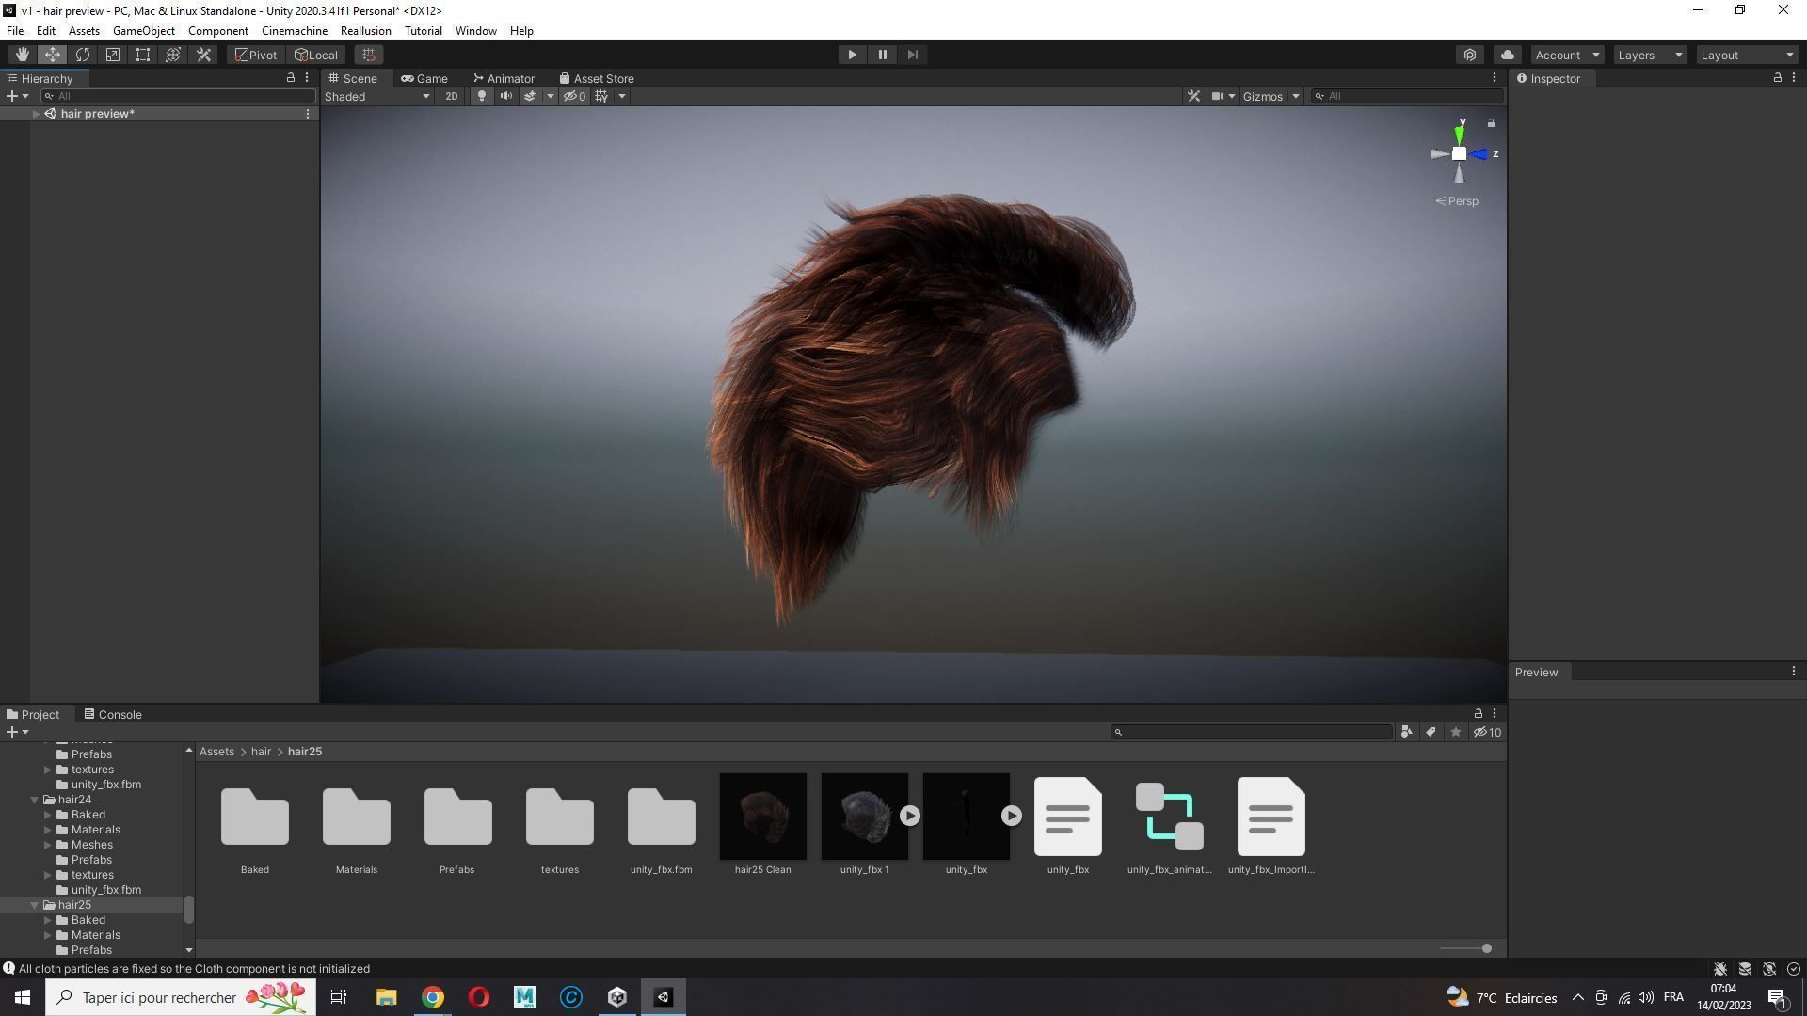Lock the Inspector panel padlock icon

(1777, 78)
